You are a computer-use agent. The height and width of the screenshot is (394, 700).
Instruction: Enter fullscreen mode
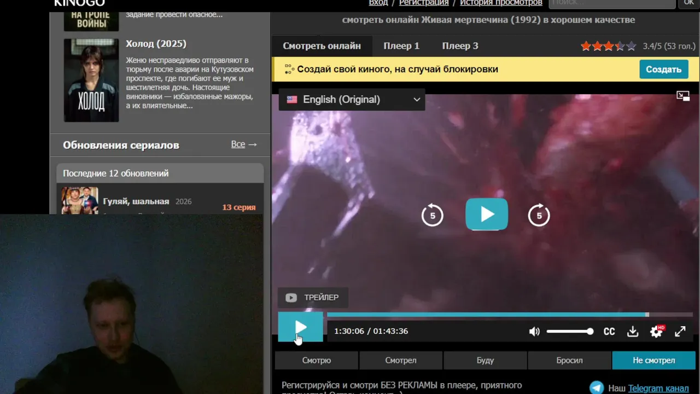(x=680, y=332)
